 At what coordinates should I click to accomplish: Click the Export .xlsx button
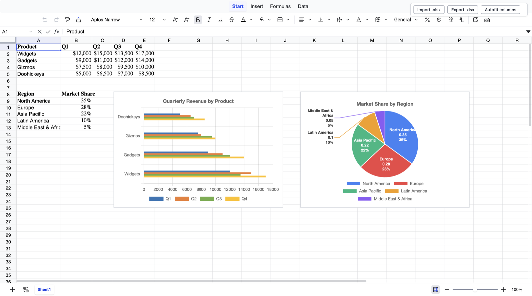click(463, 10)
